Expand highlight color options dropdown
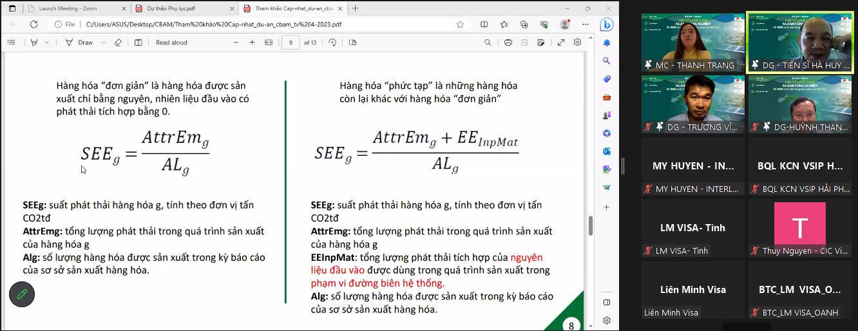 coord(48,43)
